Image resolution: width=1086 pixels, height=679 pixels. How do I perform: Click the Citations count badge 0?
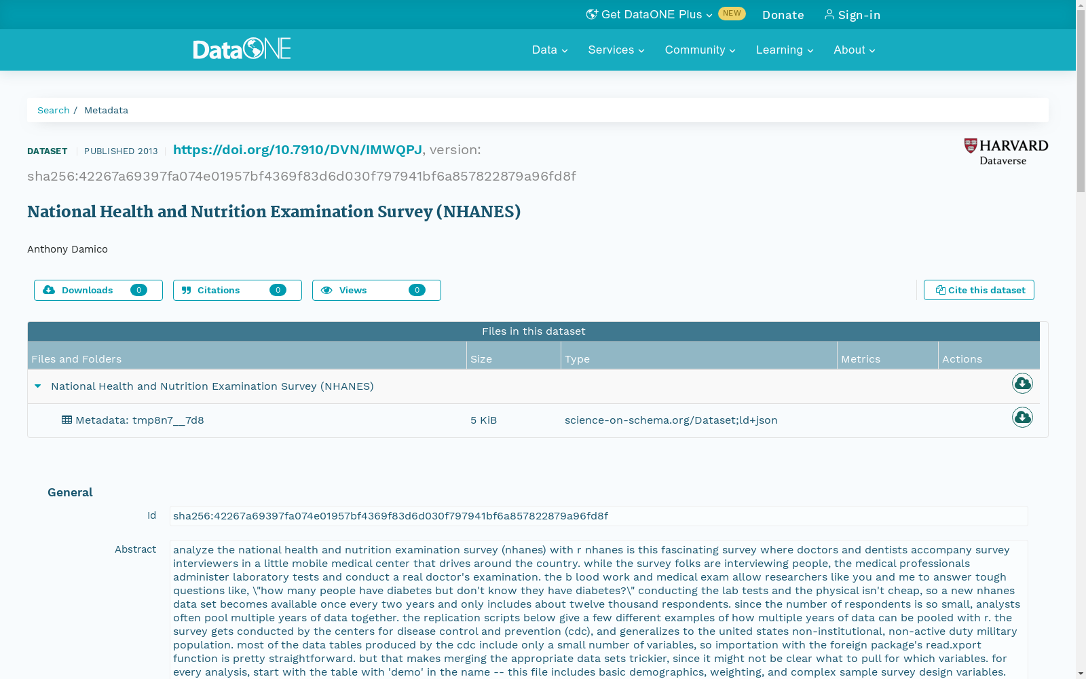[278, 290]
